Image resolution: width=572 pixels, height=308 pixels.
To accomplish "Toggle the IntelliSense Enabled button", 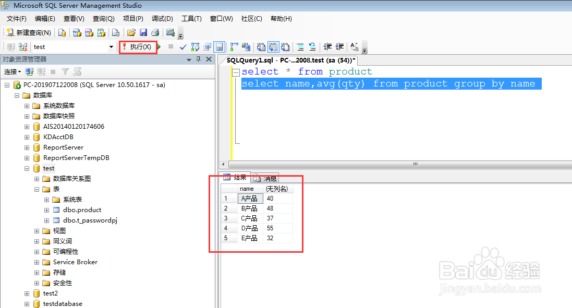I will (x=219, y=47).
